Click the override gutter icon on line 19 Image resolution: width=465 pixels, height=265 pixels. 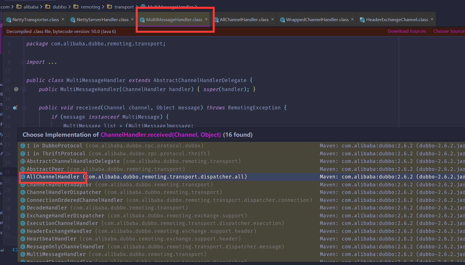pyautogui.click(x=15, y=108)
